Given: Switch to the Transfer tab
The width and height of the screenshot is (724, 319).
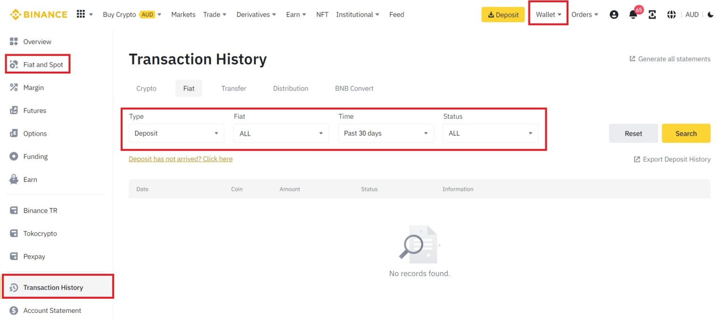Looking at the screenshot, I should [x=233, y=88].
